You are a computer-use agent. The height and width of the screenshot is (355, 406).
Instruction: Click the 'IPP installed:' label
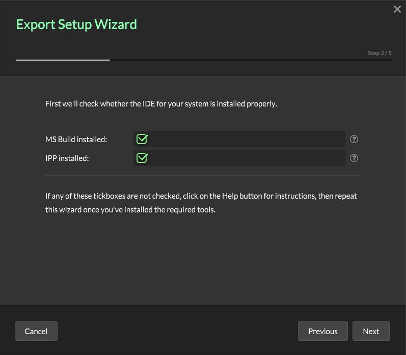pyautogui.click(x=67, y=158)
